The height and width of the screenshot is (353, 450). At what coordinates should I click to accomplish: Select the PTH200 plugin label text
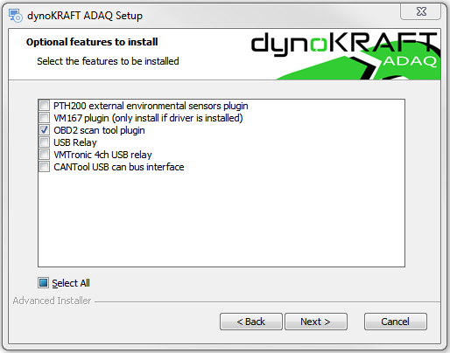coord(151,106)
